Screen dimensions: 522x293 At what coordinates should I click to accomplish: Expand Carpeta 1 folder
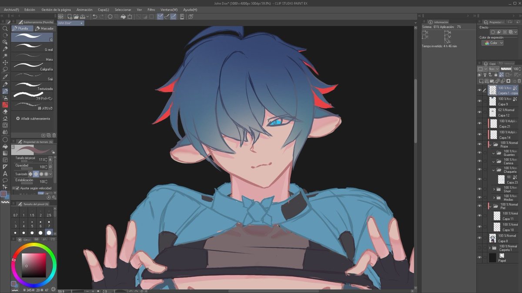click(x=489, y=248)
